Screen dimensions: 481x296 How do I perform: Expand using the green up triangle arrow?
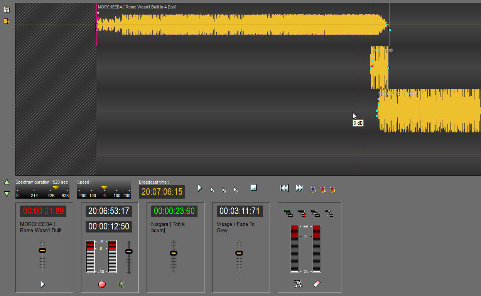tap(7, 182)
